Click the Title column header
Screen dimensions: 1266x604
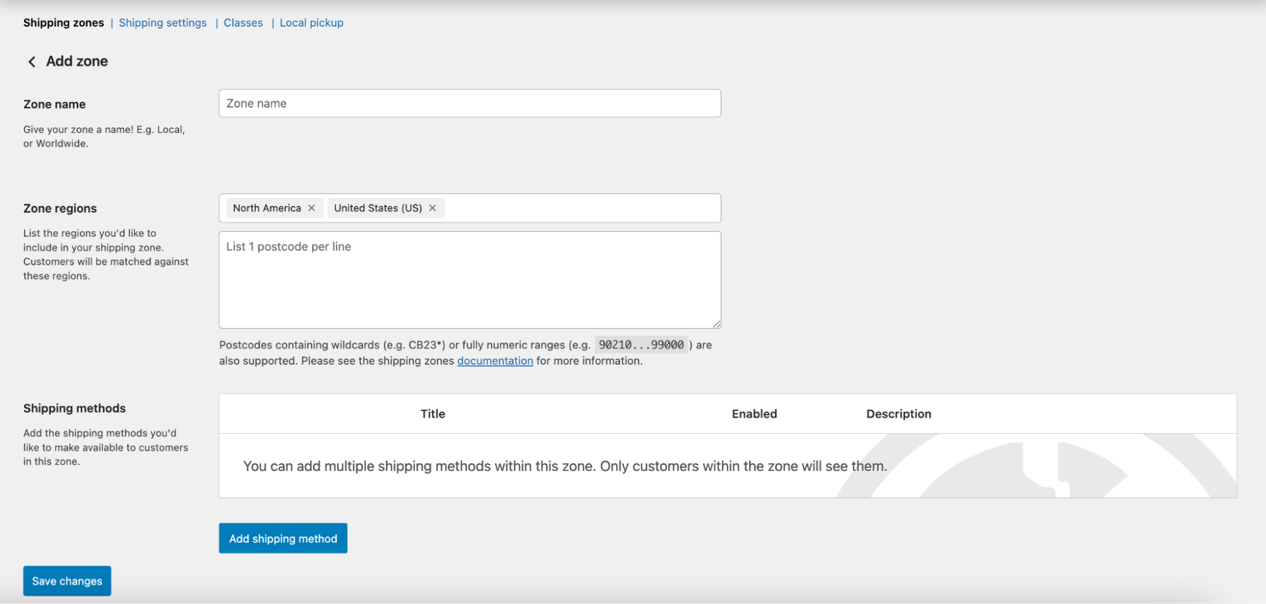[x=433, y=413]
